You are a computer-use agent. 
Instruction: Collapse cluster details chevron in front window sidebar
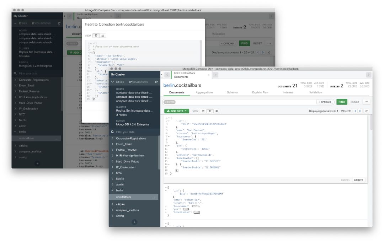tap(112, 82)
